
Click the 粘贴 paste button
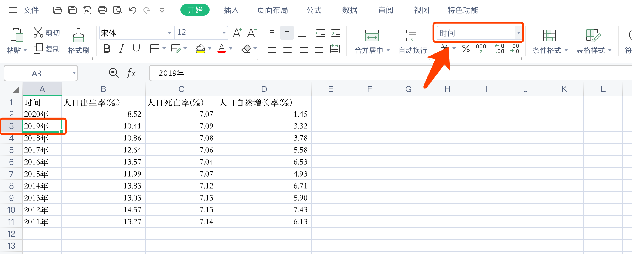[x=16, y=41]
